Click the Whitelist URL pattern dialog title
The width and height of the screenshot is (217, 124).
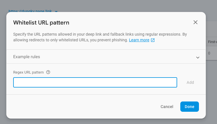tap(41, 23)
